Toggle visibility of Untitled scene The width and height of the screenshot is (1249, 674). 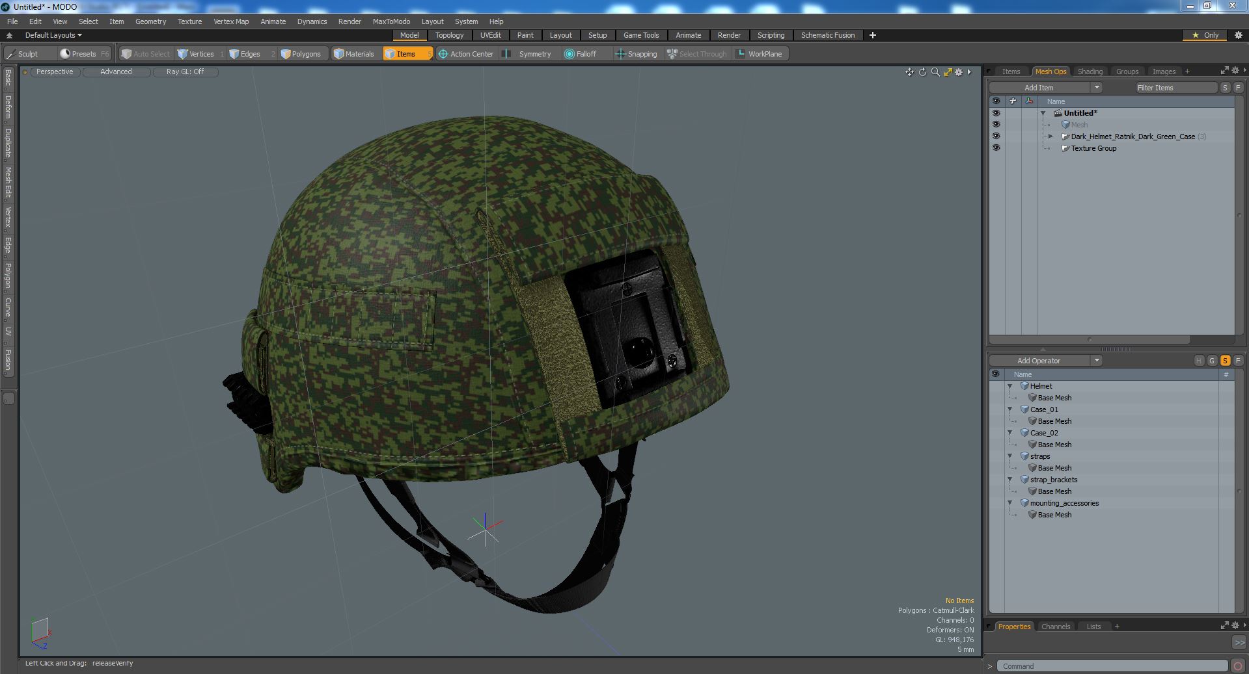point(996,113)
